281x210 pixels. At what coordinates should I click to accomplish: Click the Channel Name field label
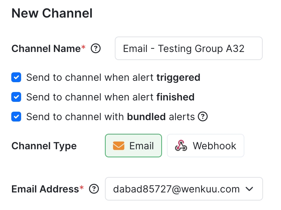[x=46, y=48]
